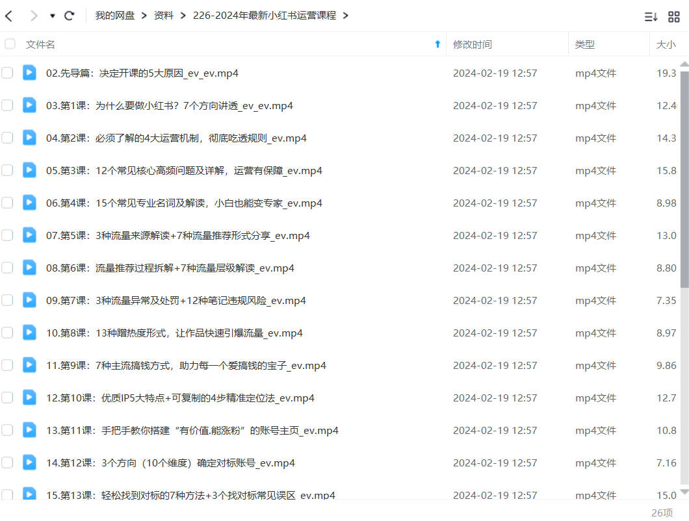689x521 pixels.
Task: Select file 13.第11课：手把手教你搭建账号主页
Action: (x=192, y=431)
